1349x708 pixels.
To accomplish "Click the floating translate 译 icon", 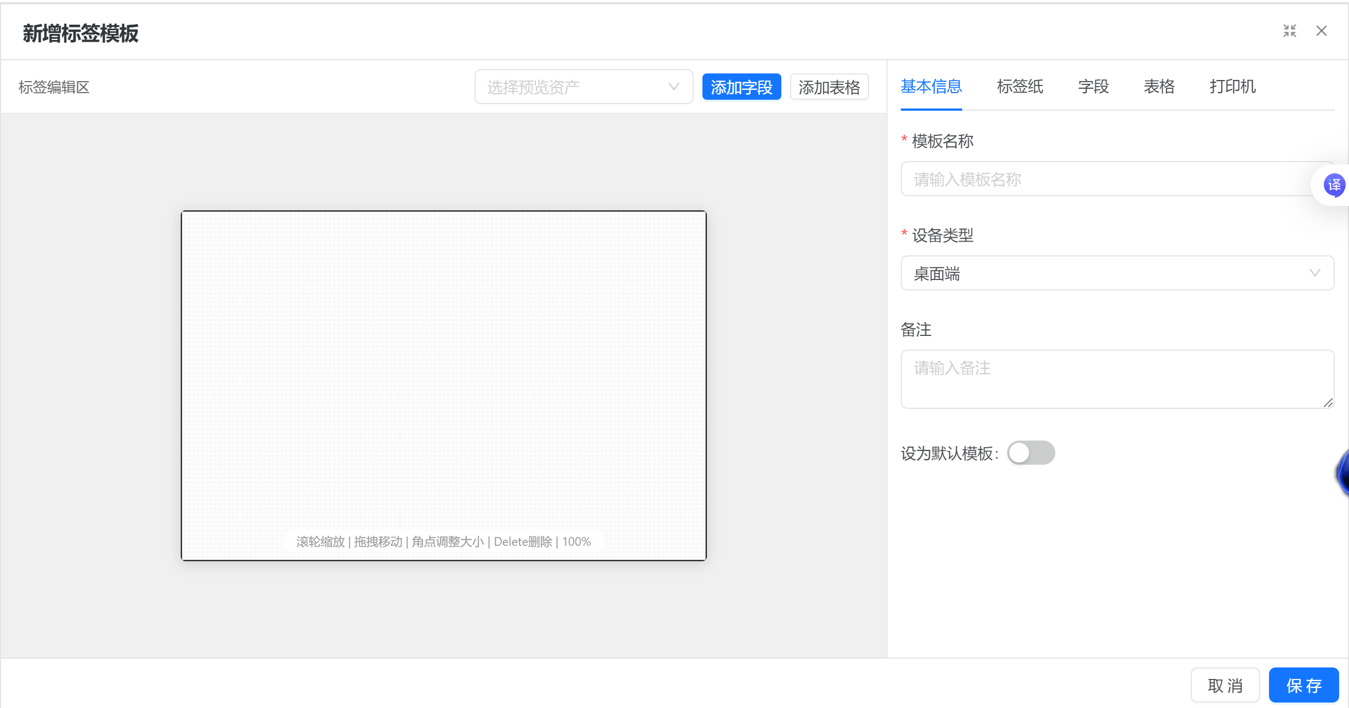I will [1334, 185].
